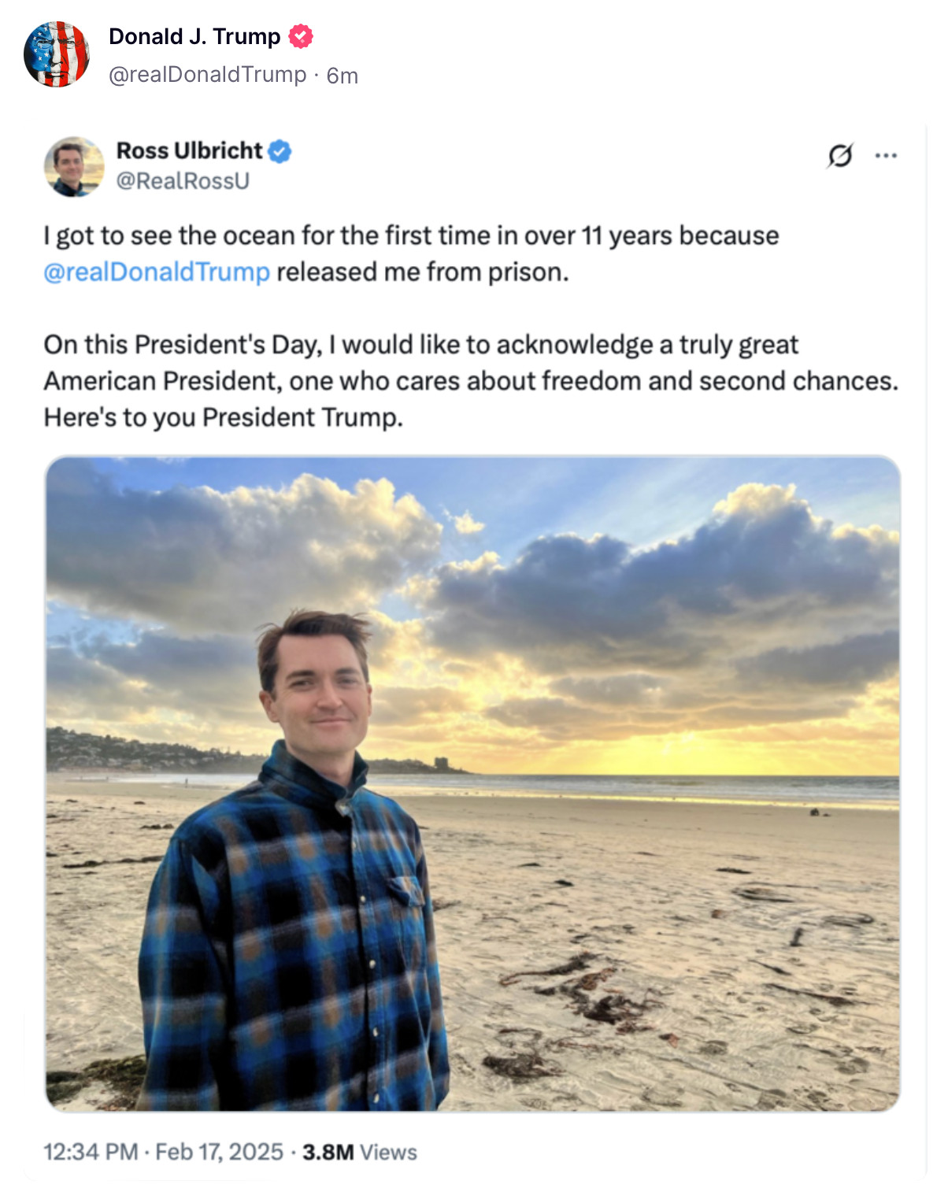View the 3.8M Views count

click(360, 1152)
